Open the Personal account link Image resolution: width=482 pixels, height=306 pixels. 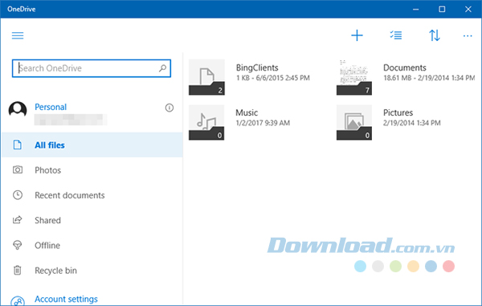coord(51,107)
